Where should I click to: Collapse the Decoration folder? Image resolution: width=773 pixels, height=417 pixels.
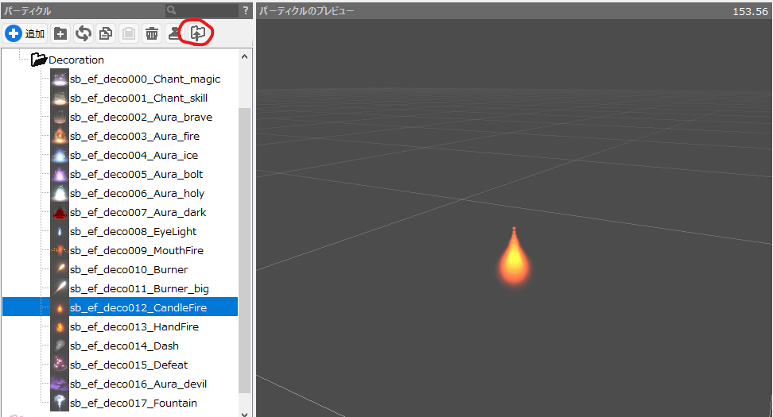tap(37, 60)
